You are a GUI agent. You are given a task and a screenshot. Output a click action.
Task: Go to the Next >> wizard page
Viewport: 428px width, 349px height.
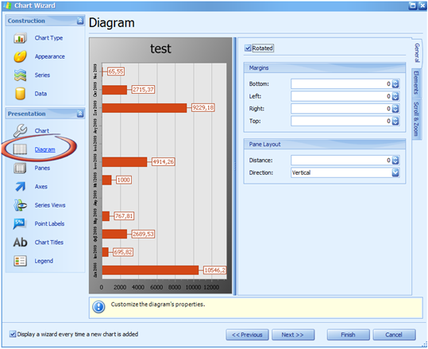[293, 335]
